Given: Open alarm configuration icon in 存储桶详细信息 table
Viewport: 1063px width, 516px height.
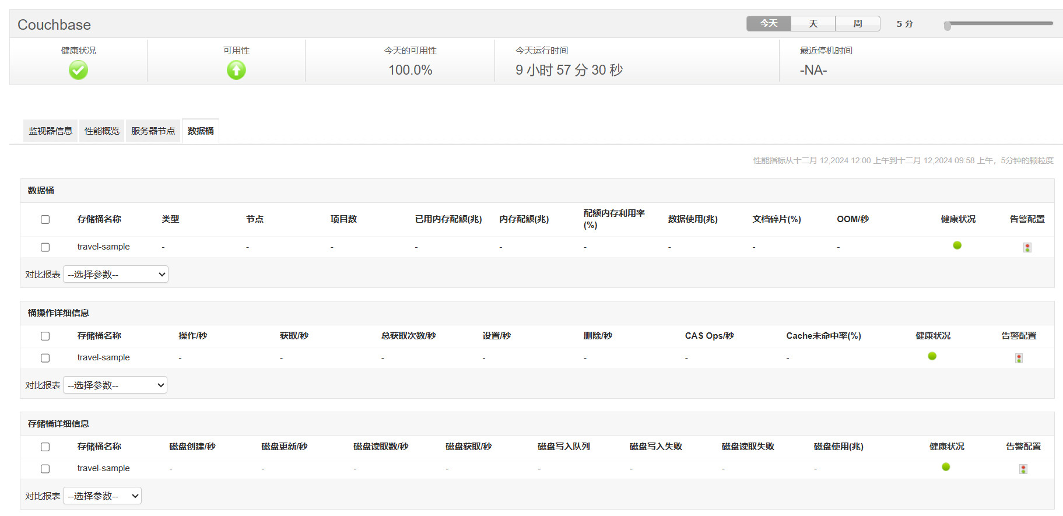Looking at the screenshot, I should pos(1023,469).
